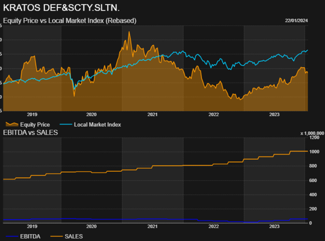
Task: Click the 'Equity Price vs Local Market Index (Rebased)' heading
Action: (70, 21)
